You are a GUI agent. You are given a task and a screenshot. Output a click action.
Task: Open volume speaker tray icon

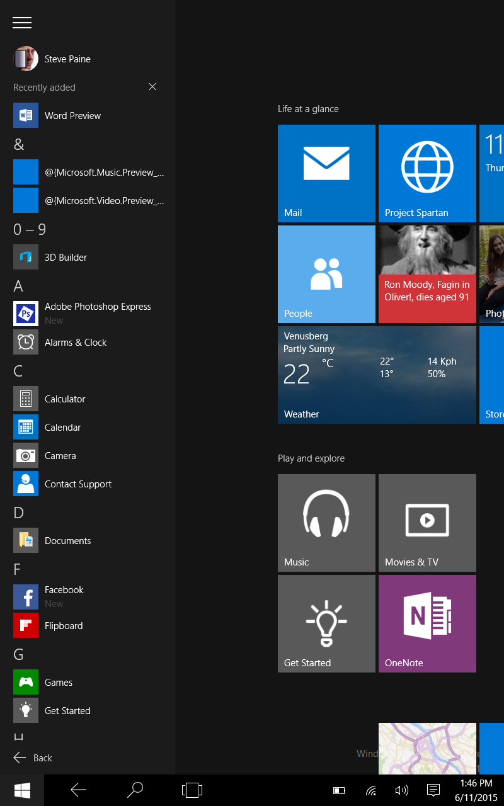(x=401, y=790)
